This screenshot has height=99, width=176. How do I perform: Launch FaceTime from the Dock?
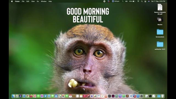(x=67, y=96)
